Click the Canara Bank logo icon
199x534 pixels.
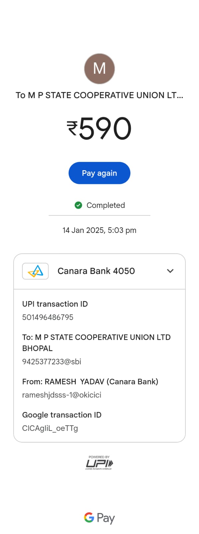[35, 271]
